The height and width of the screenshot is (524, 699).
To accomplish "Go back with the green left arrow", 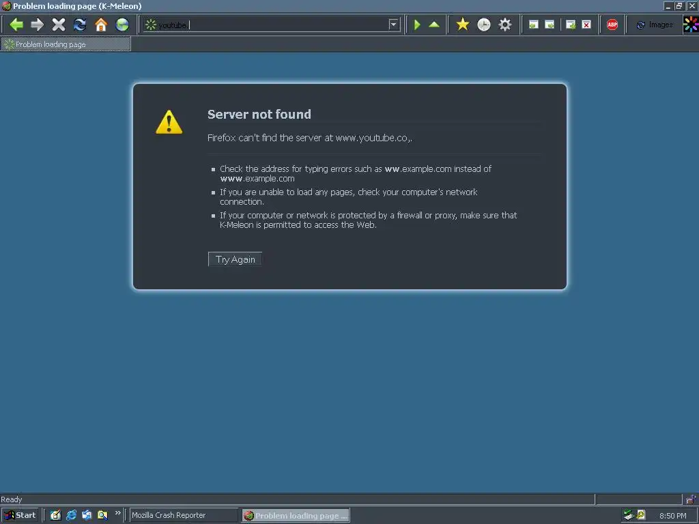I will coord(16,25).
